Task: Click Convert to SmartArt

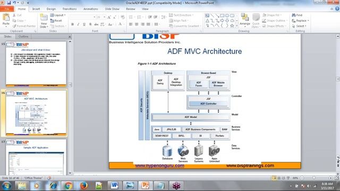Action: pyautogui.click(x=185, y=26)
